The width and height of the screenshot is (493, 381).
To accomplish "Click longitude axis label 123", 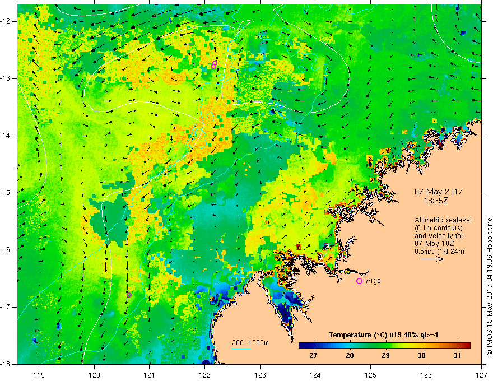I will pyautogui.click(x=260, y=375).
